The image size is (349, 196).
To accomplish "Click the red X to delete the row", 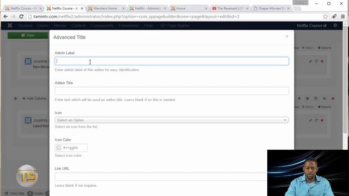I will click(333, 99).
